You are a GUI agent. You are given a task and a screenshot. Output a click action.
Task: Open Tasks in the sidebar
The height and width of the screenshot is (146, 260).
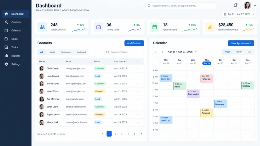coord(16,47)
